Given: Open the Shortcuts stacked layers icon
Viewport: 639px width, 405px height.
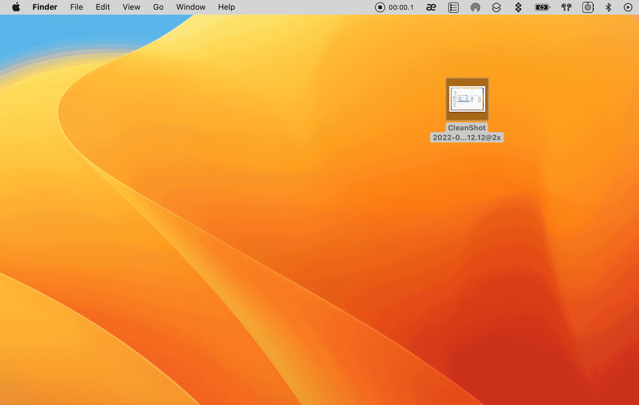Looking at the screenshot, I should pos(496,7).
